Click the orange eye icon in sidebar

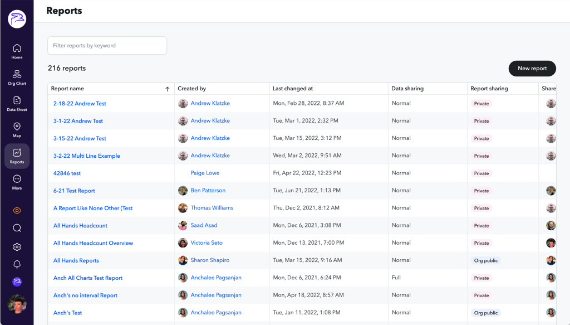click(x=17, y=210)
